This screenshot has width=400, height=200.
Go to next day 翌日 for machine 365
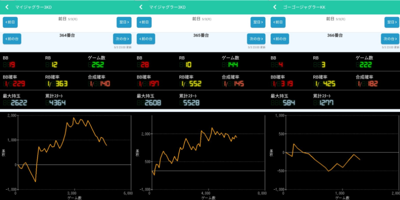[x=258, y=22]
